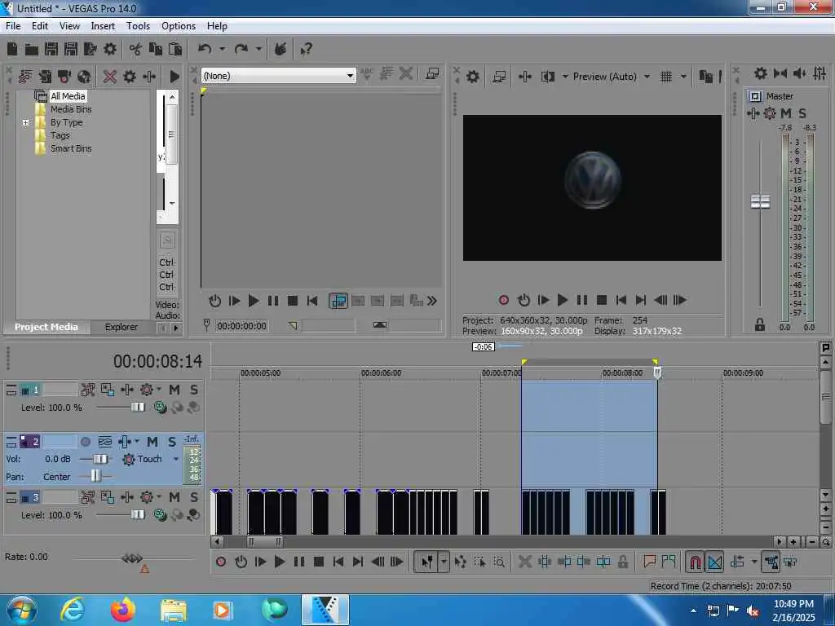Save the project using the floppy icon

pos(51,50)
